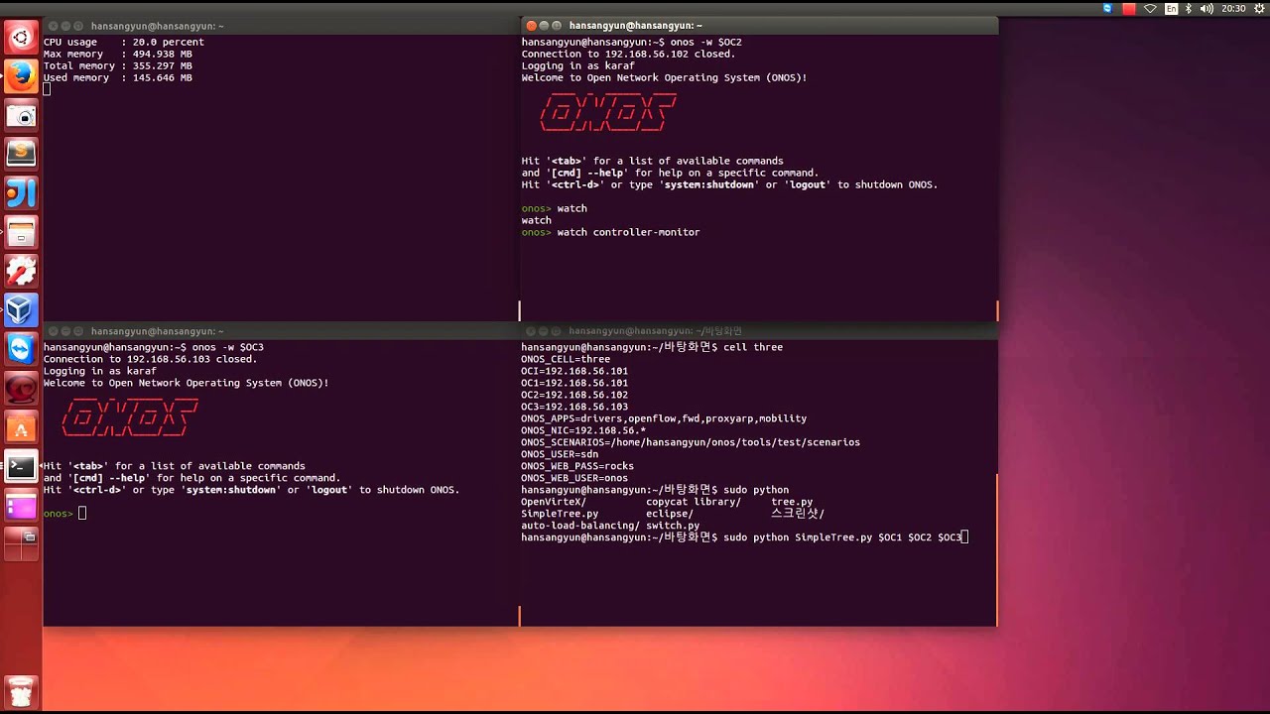This screenshot has width=1270, height=714.
Task: Click the 'ONOS_WEB_USER=onos' line
Action: tap(574, 478)
